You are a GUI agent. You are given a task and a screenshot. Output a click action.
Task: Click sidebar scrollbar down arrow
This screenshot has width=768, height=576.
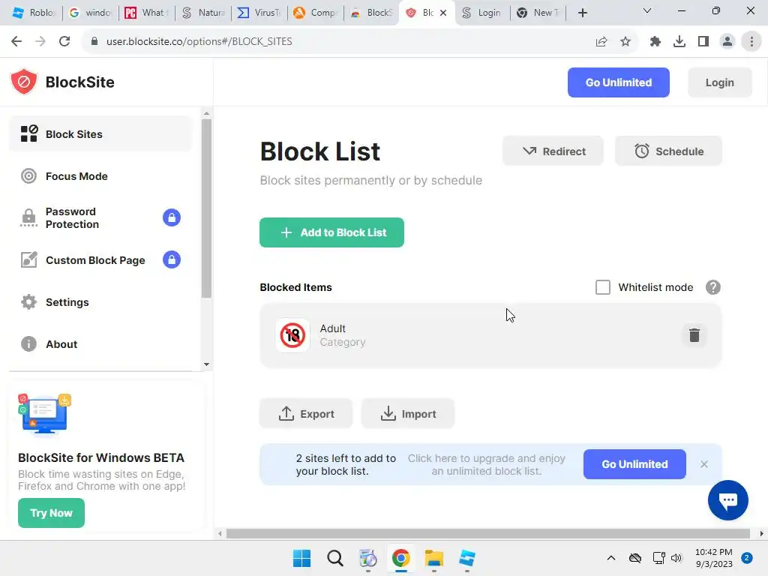point(206,364)
